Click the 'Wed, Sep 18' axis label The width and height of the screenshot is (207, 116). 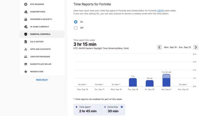(116, 89)
